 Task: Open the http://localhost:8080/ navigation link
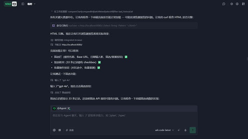coord(72,45)
